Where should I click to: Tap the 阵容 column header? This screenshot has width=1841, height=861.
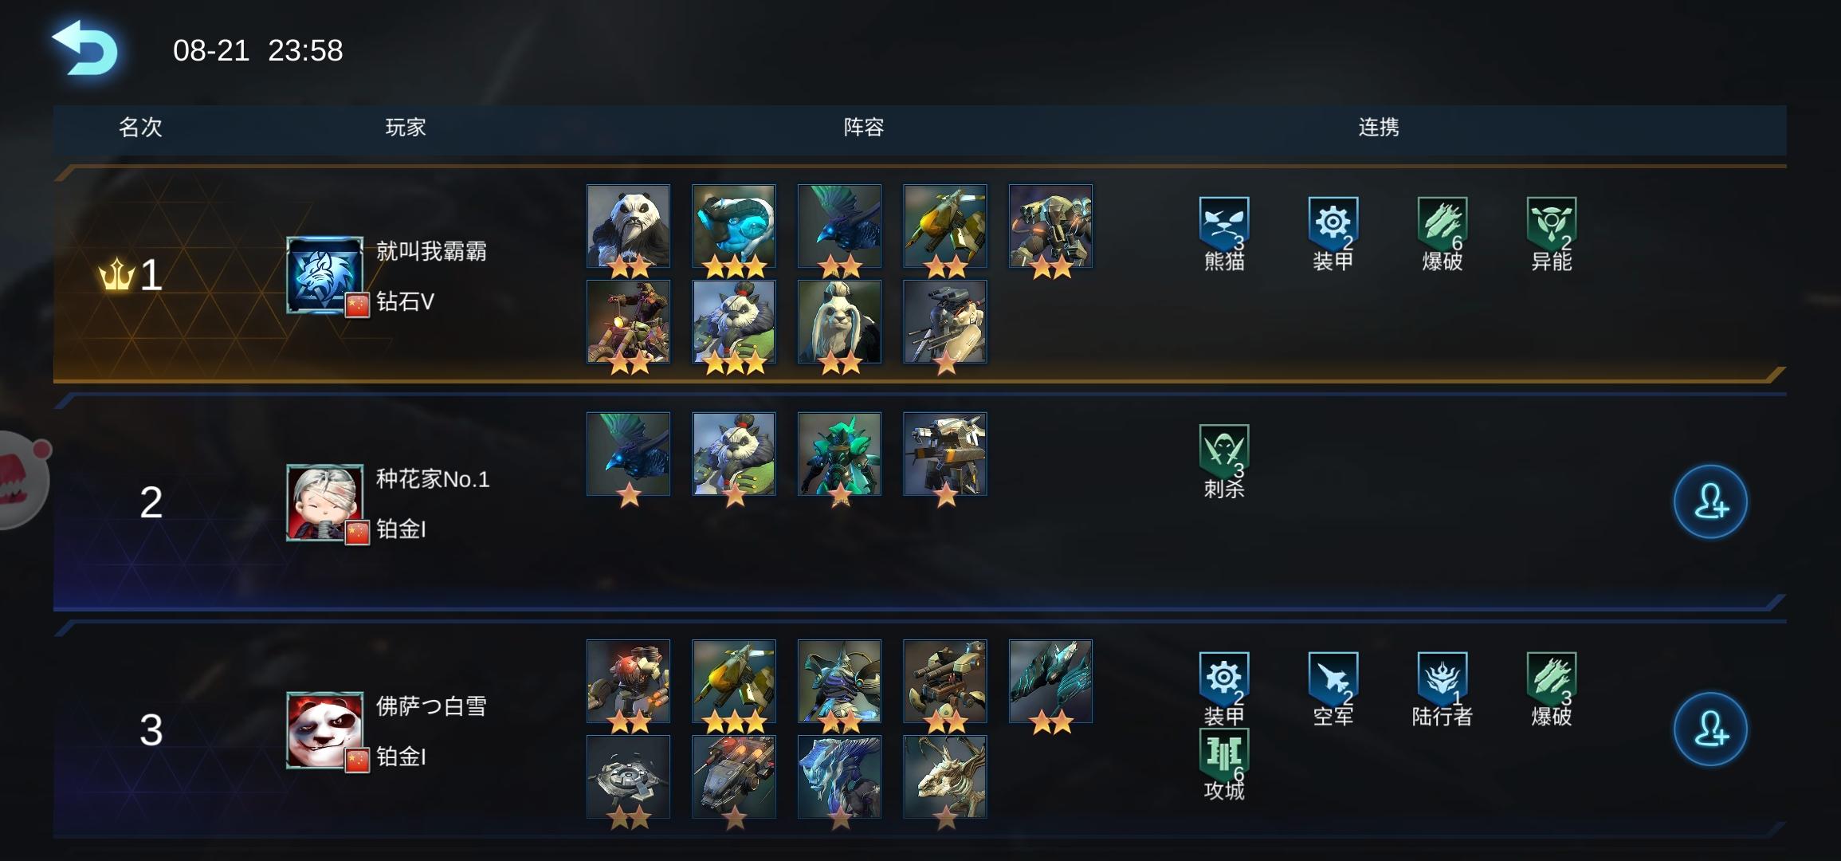pos(864,128)
